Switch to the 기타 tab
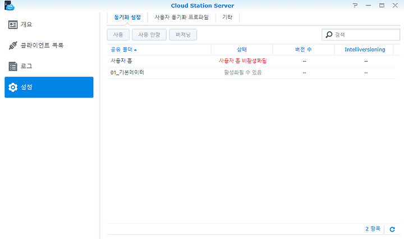 227,17
